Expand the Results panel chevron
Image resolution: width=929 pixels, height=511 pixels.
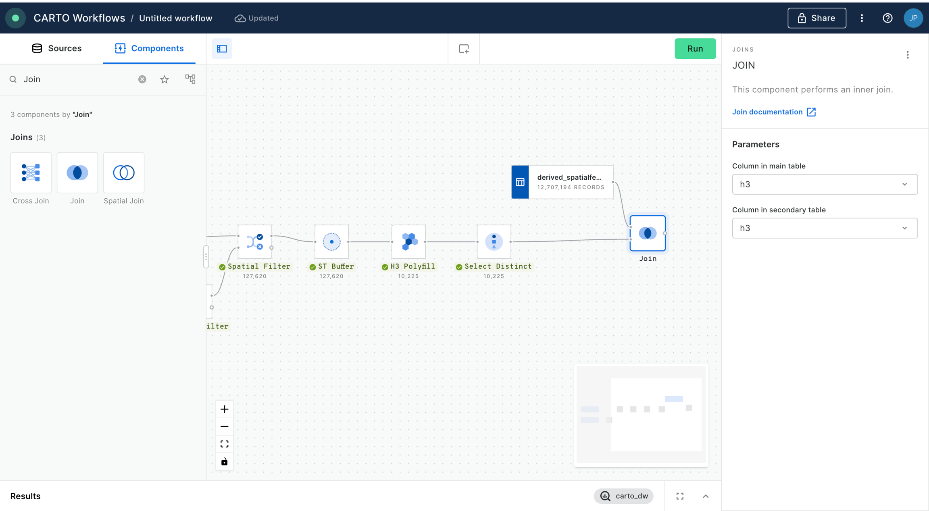(x=706, y=496)
